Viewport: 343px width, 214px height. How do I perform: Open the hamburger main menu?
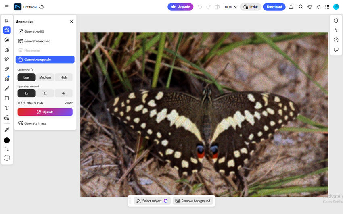(x=7, y=7)
